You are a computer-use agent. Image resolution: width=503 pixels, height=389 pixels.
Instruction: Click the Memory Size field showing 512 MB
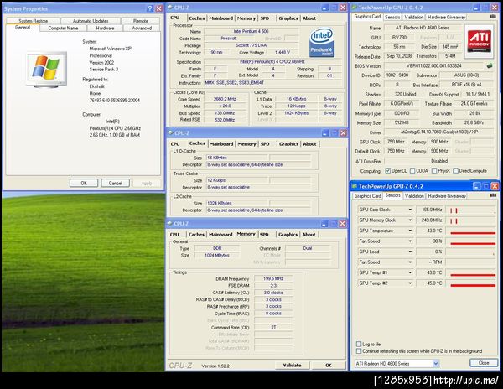pyautogui.click(x=402, y=122)
